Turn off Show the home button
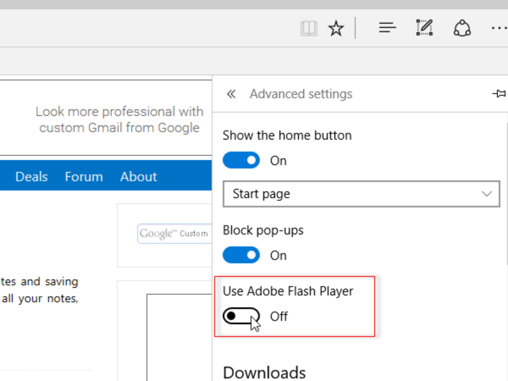This screenshot has height=381, width=508. (241, 160)
